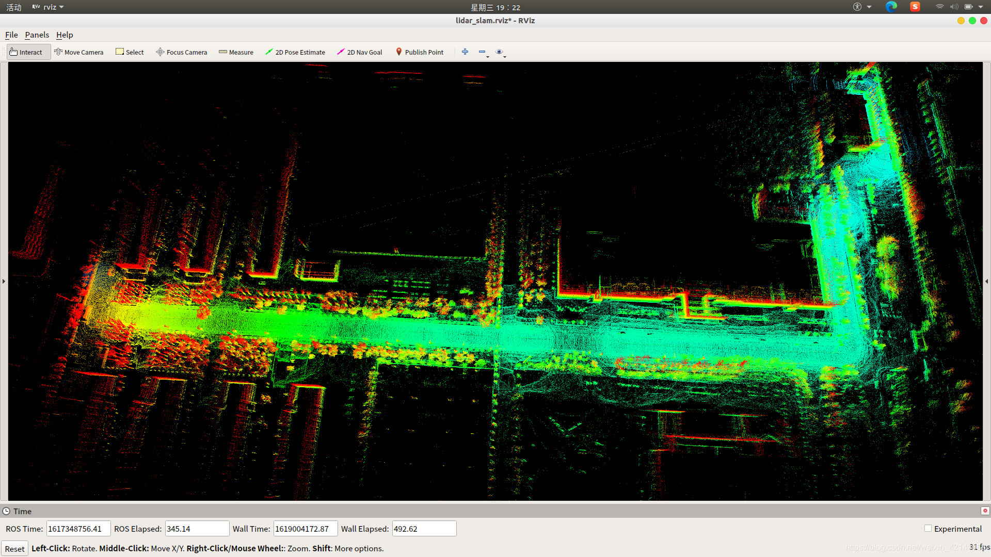The width and height of the screenshot is (991, 557).
Task: Click the Focus Camera tool
Action: (182, 52)
